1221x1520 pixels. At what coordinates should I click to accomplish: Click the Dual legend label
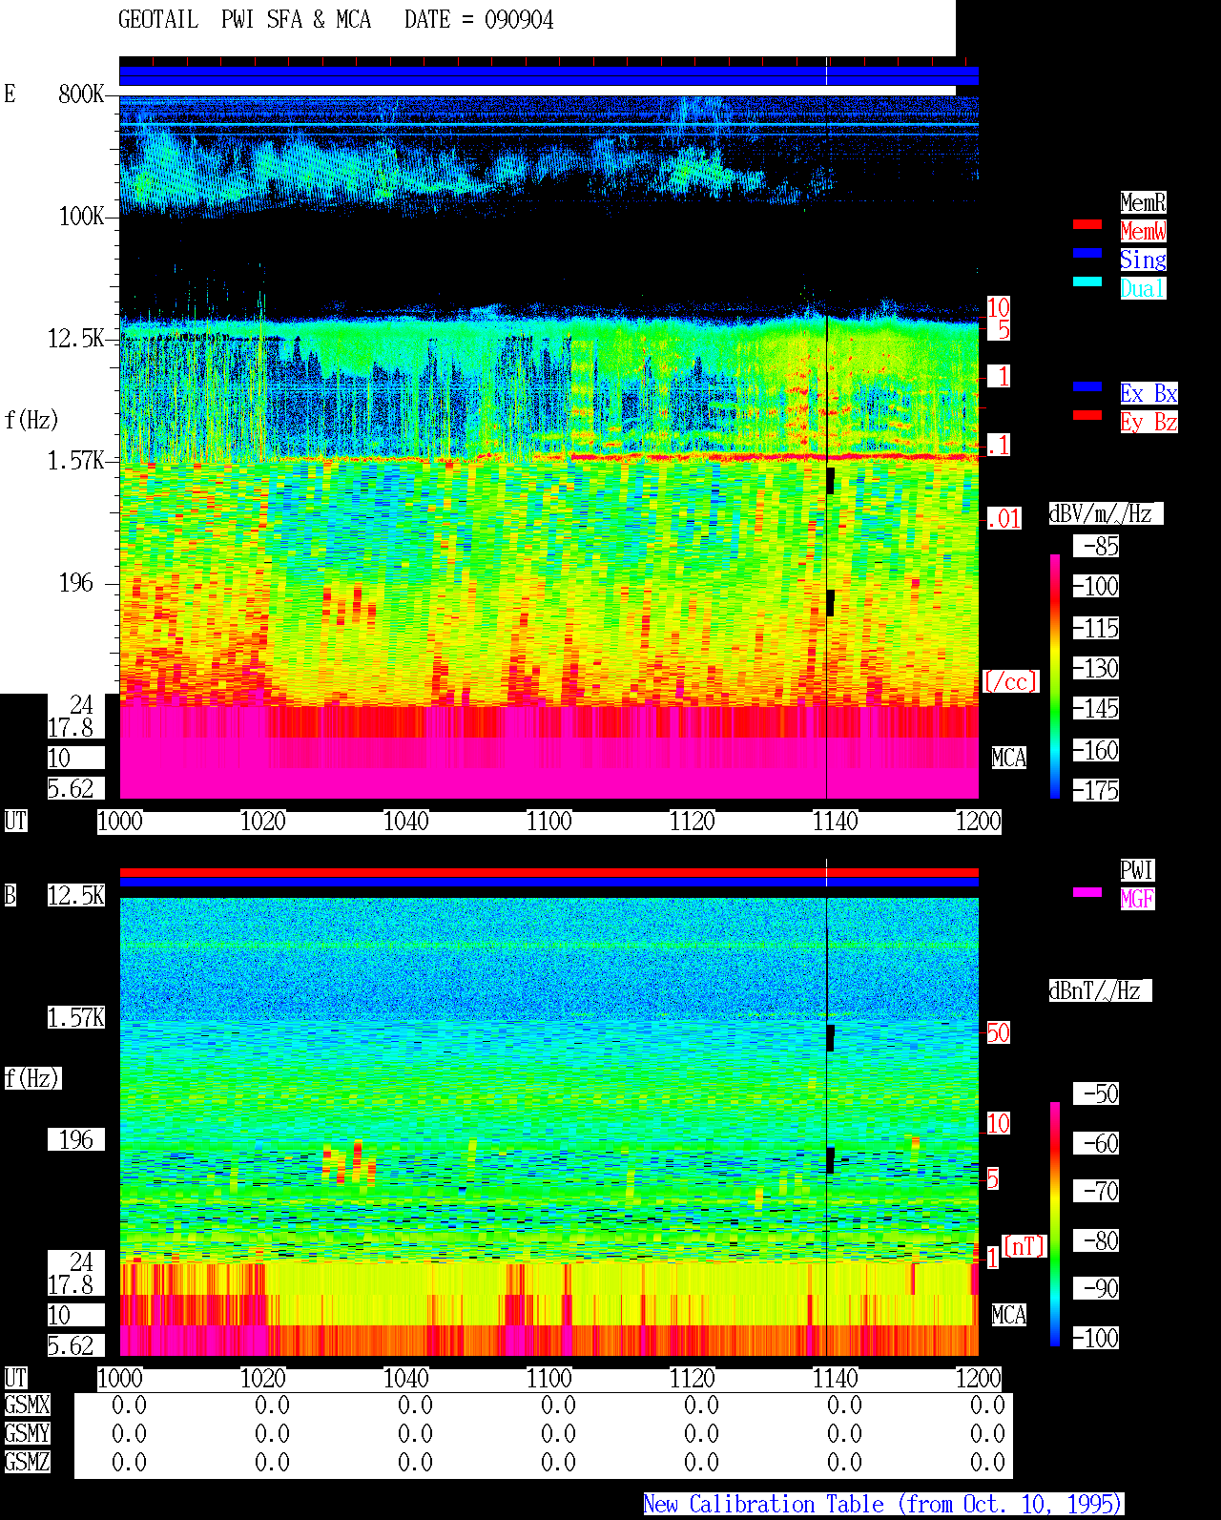[1143, 288]
